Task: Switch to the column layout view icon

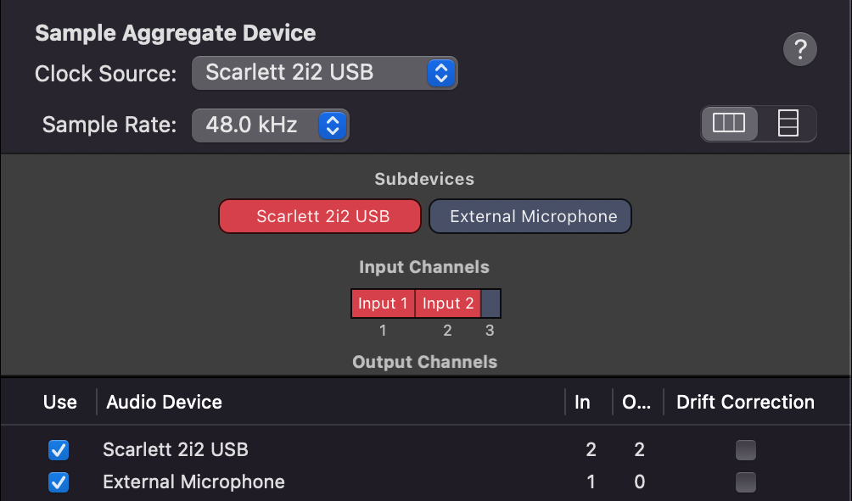Action: [729, 124]
